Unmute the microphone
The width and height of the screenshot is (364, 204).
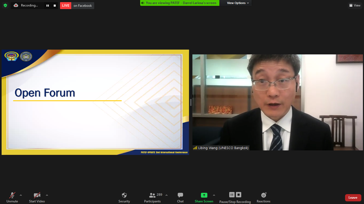(x=12, y=197)
